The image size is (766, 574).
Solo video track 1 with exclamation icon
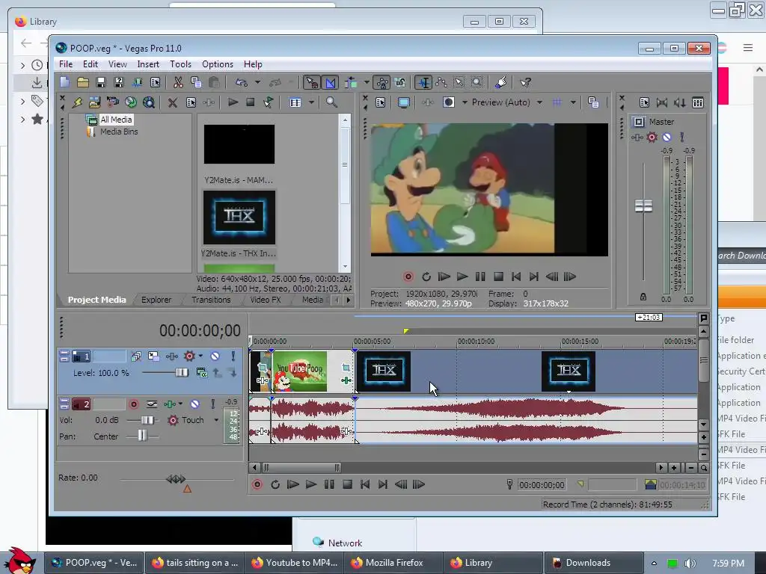point(233,357)
